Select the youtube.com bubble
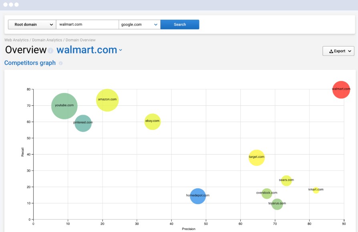The height and width of the screenshot is (232, 358). (x=64, y=106)
